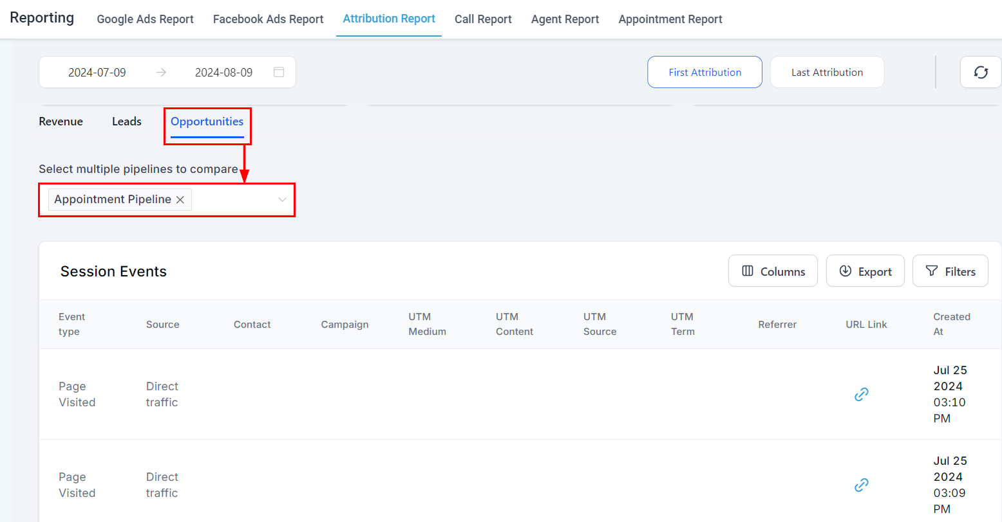Image resolution: width=1002 pixels, height=522 pixels.
Task: Switch to the Revenue tab
Action: click(61, 122)
